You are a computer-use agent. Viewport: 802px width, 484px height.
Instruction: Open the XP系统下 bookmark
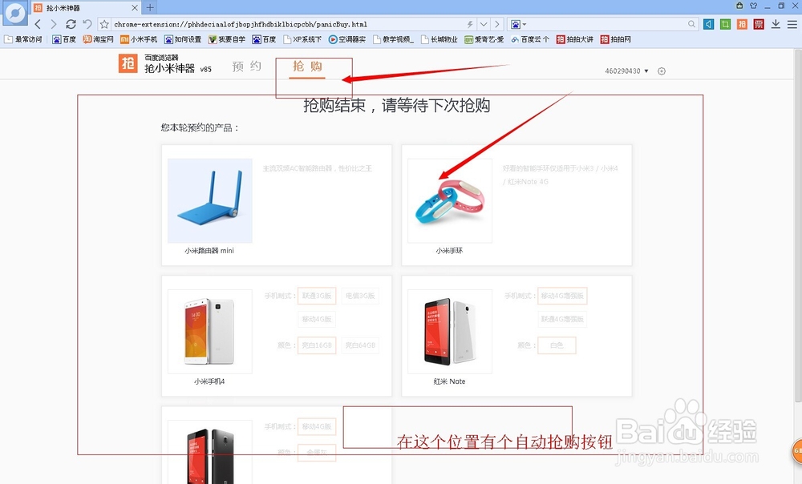302,39
